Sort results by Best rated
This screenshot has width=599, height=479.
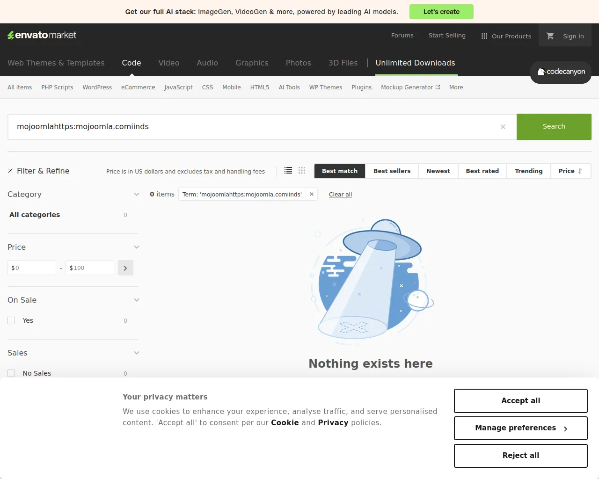point(482,171)
